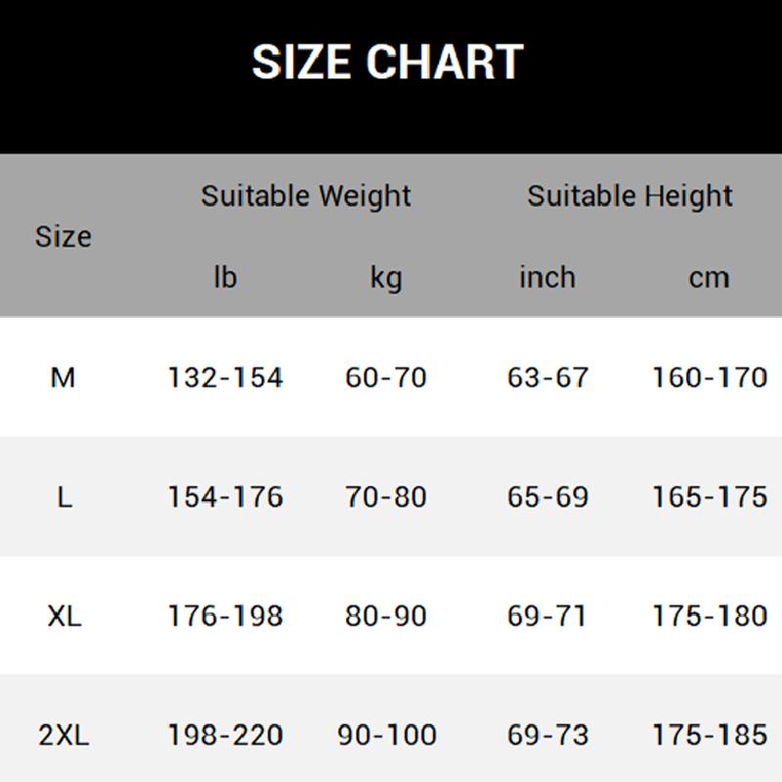Click the cm unit subheader

pyautogui.click(x=709, y=279)
